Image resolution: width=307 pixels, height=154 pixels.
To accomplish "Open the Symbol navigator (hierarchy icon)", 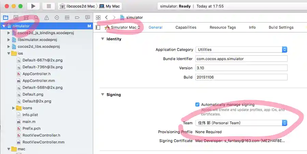I will point(26,17).
